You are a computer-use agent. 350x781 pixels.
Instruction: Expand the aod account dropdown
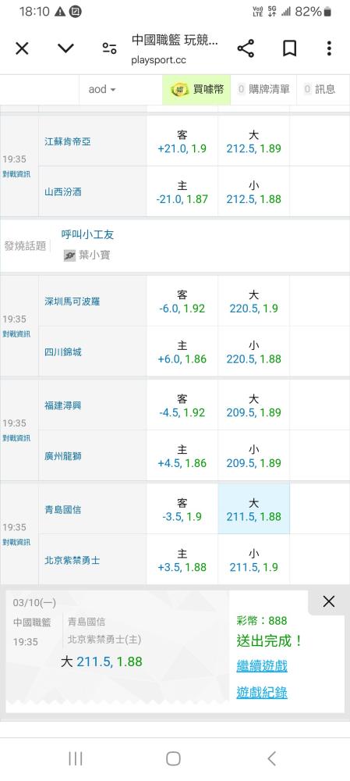click(x=102, y=90)
